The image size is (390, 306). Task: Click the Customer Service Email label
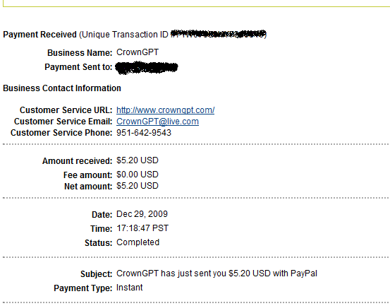point(63,122)
